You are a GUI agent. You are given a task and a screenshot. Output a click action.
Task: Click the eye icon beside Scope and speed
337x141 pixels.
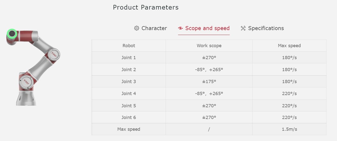(180, 28)
